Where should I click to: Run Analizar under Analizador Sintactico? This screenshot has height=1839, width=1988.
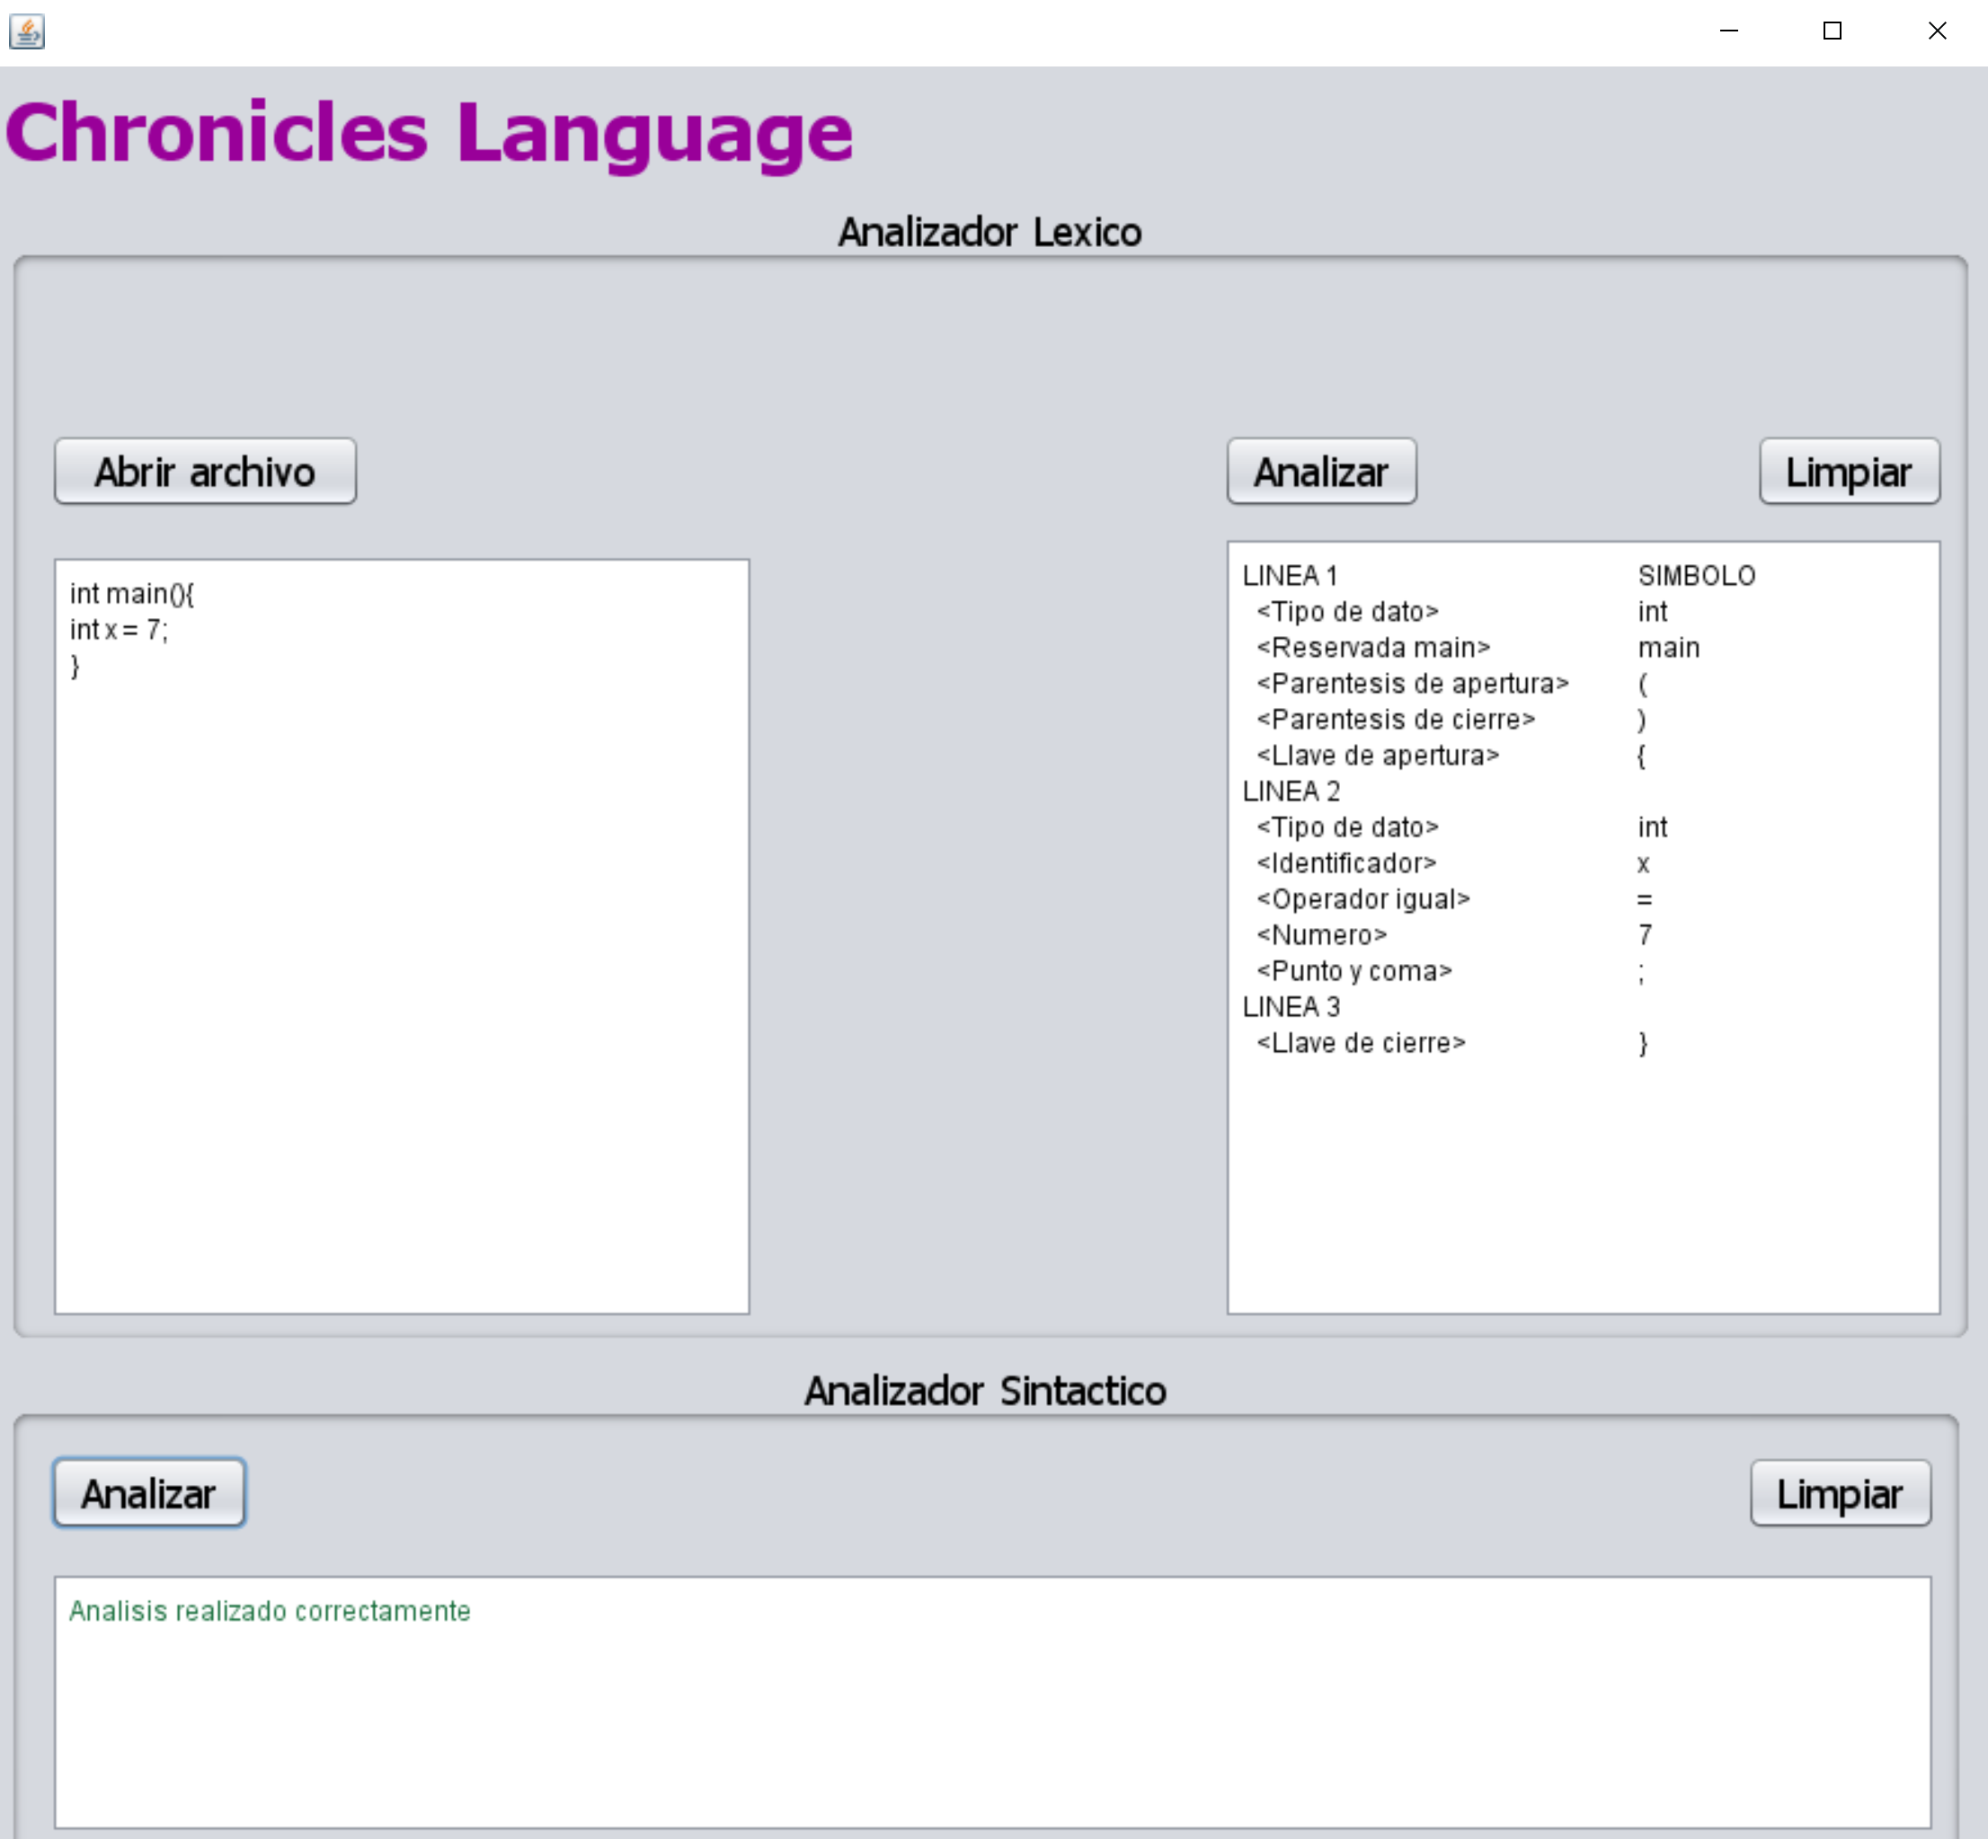tap(148, 1491)
